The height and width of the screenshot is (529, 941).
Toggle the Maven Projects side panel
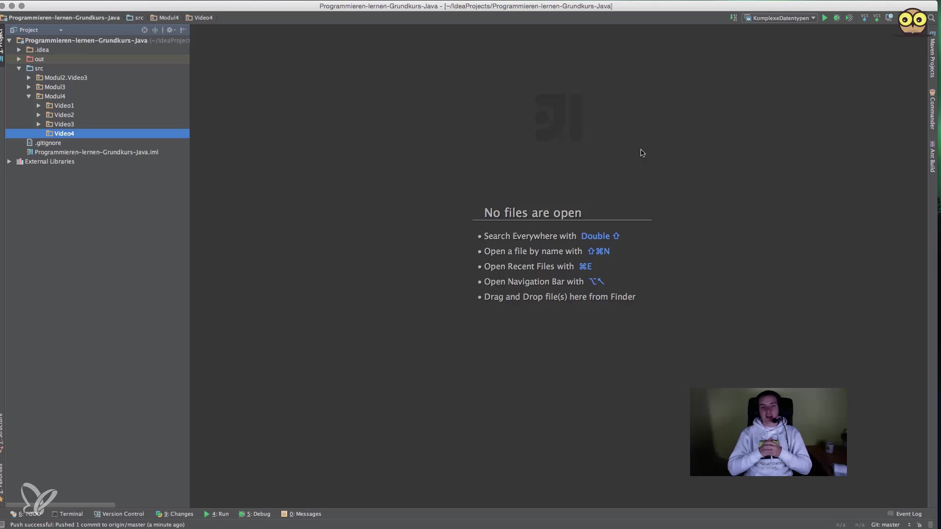pyautogui.click(x=932, y=55)
